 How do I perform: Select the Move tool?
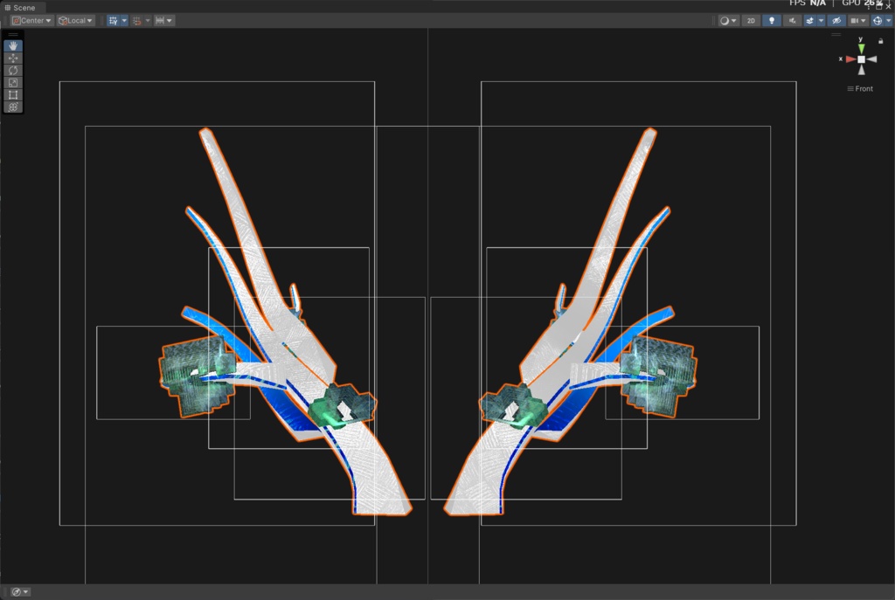[13, 59]
